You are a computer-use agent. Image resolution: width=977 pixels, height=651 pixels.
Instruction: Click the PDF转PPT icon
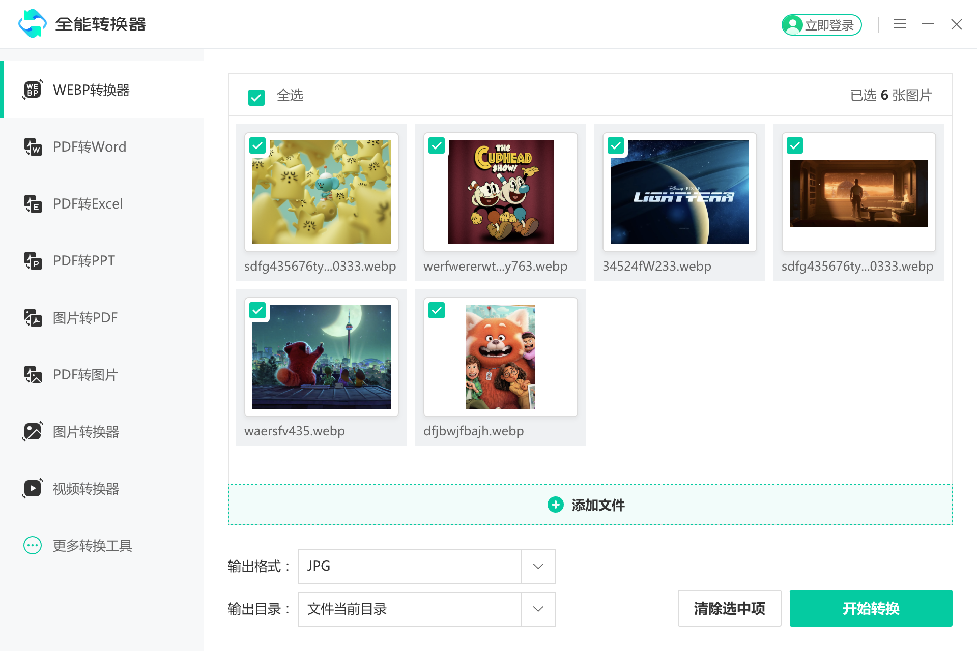(33, 261)
